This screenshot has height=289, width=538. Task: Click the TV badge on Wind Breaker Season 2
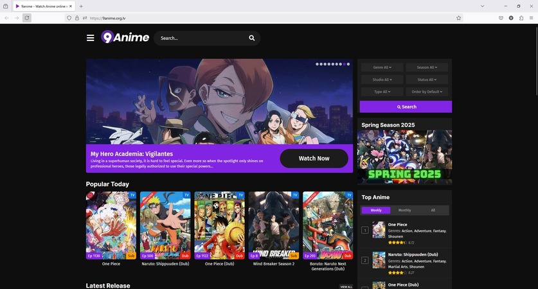(295, 195)
